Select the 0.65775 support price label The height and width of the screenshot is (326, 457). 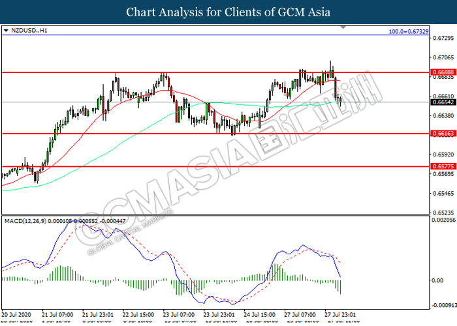(x=443, y=166)
